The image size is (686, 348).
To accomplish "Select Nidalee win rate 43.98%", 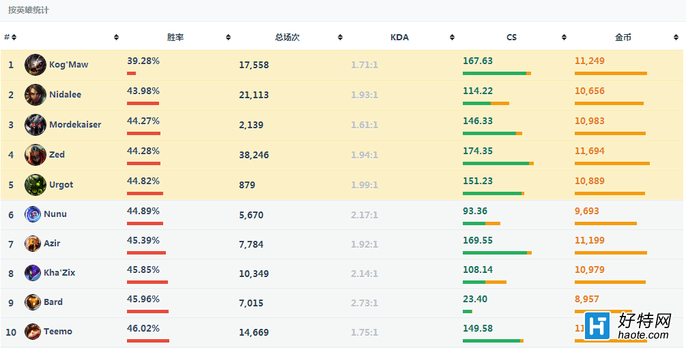I will coord(143,91).
